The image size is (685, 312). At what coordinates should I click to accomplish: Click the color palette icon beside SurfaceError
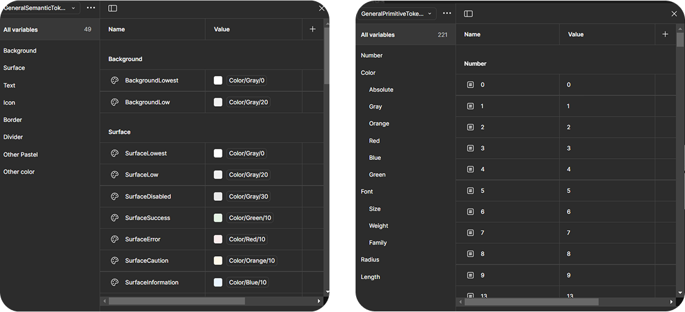click(x=114, y=239)
